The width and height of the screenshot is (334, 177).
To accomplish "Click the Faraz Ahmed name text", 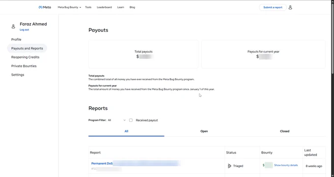I will (x=33, y=24).
